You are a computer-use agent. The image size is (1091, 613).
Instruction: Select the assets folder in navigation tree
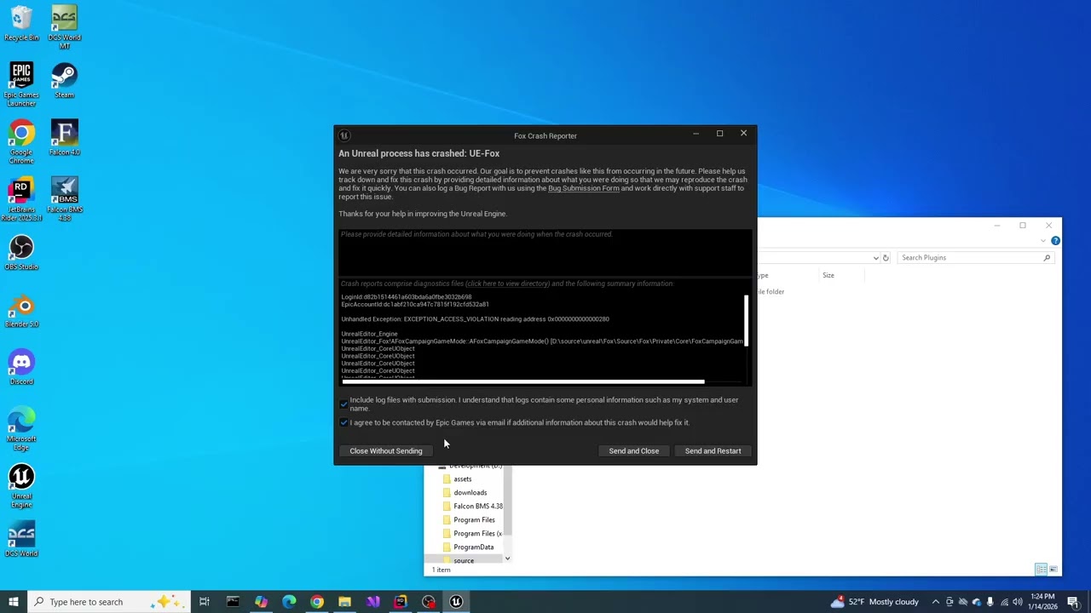[462, 479]
